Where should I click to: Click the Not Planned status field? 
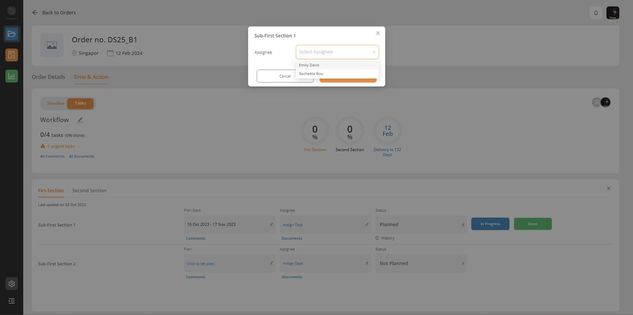[421, 263]
